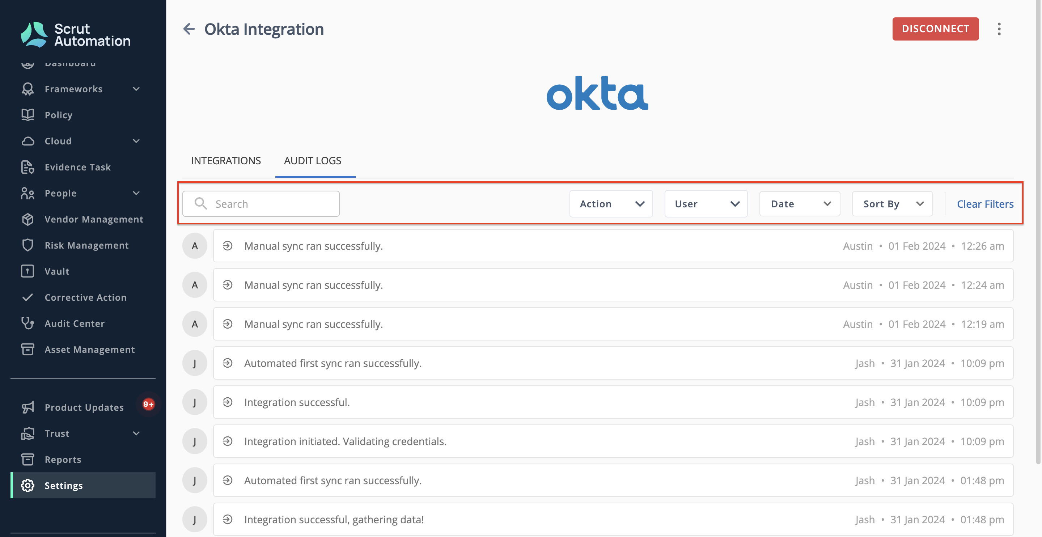The height and width of the screenshot is (537, 1042).
Task: Open the three-dot more options menu
Action: [999, 29]
